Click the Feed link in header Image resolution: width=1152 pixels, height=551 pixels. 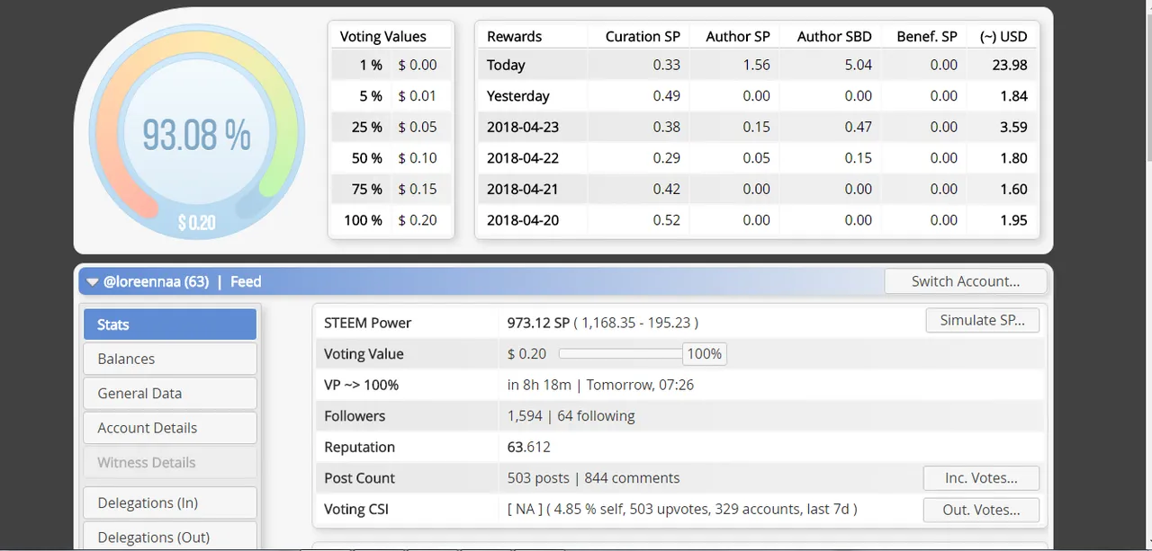click(246, 282)
